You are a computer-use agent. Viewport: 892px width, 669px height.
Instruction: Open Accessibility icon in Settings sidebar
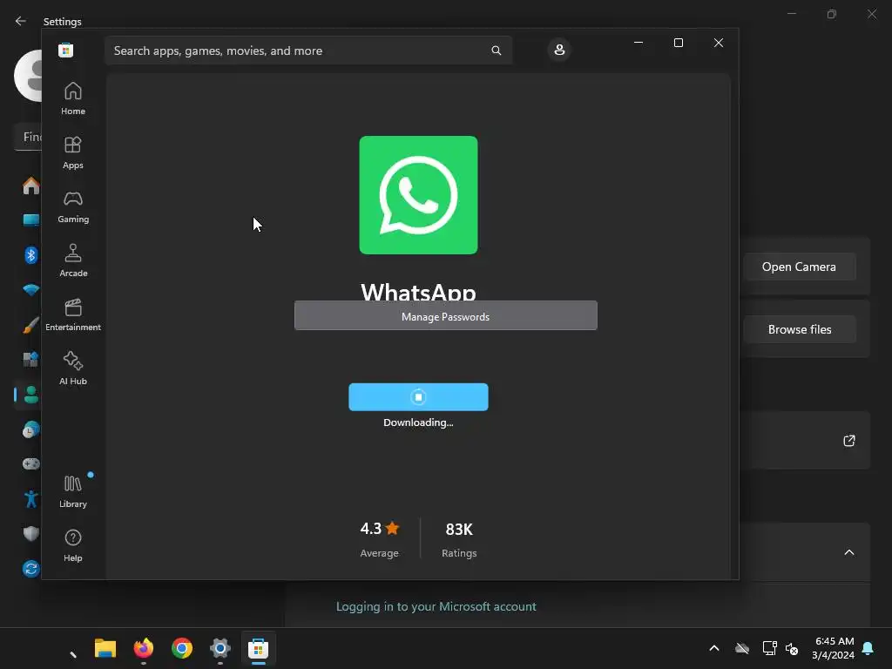30,499
